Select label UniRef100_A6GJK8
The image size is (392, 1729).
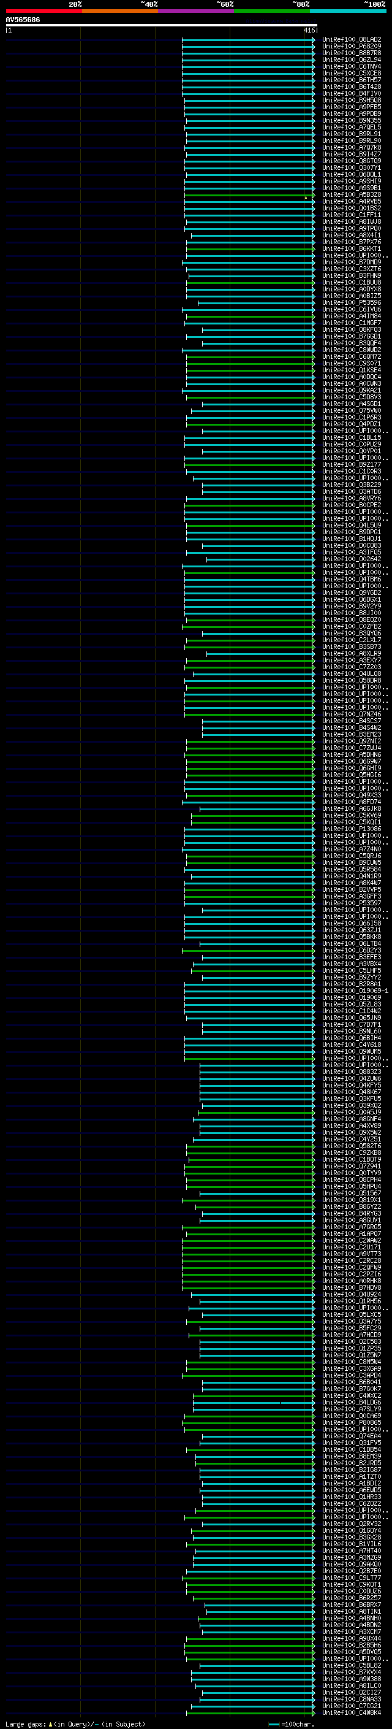(351, 809)
